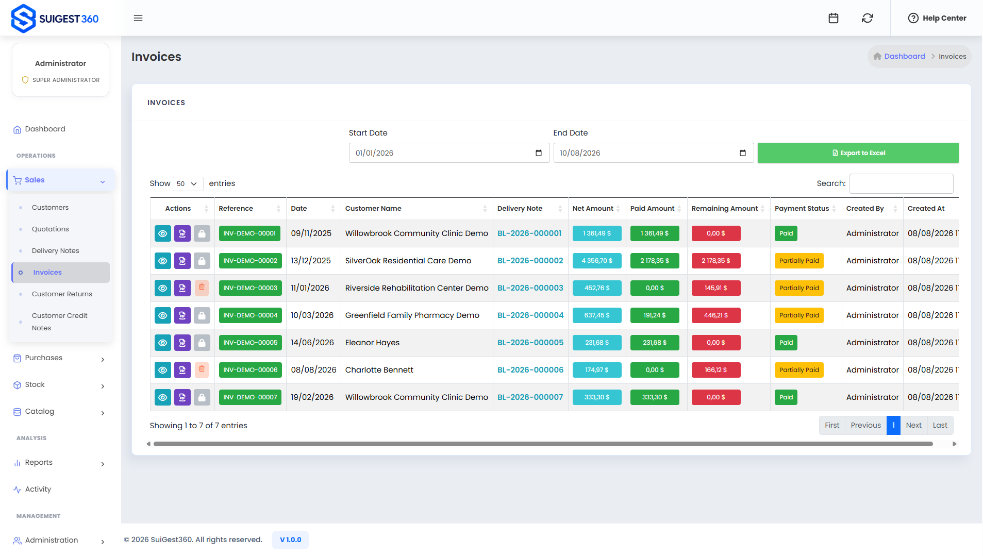Open the Help Center
The height and width of the screenshot is (556, 983).
tap(937, 18)
